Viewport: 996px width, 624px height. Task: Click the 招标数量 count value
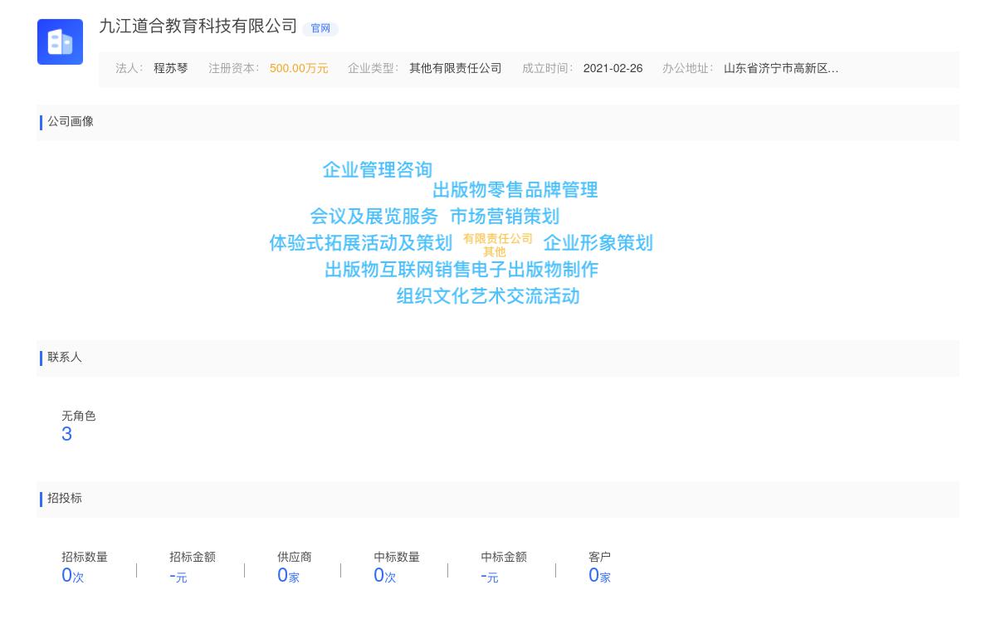[67, 575]
